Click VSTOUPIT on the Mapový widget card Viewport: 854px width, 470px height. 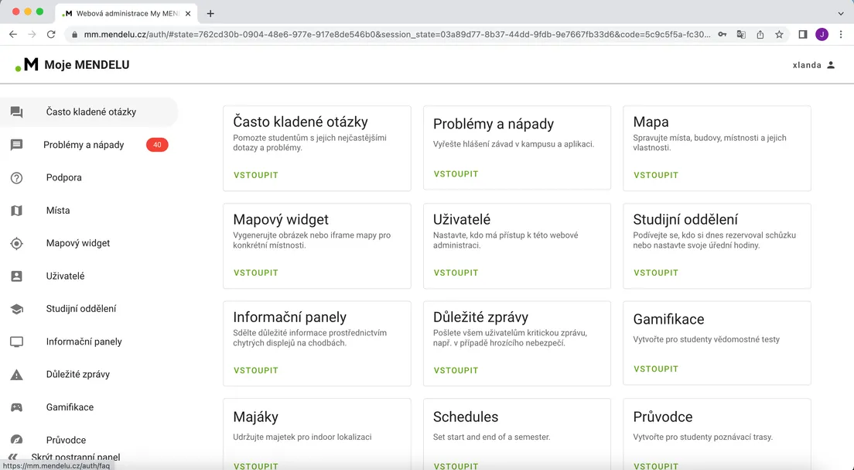click(x=256, y=273)
